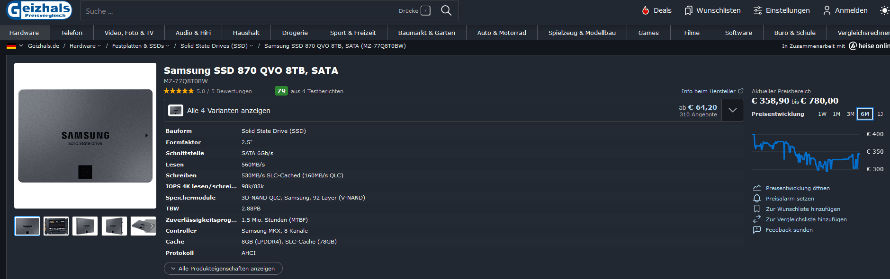Select the third product thumbnail

coord(85,226)
